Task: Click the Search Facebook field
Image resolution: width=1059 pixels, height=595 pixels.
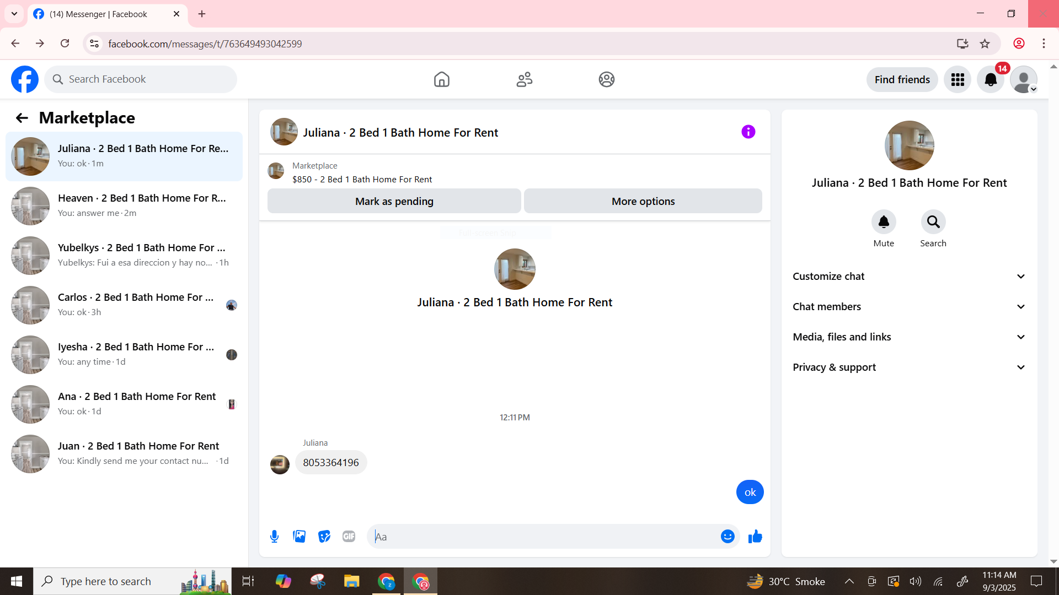Action: [x=141, y=79]
